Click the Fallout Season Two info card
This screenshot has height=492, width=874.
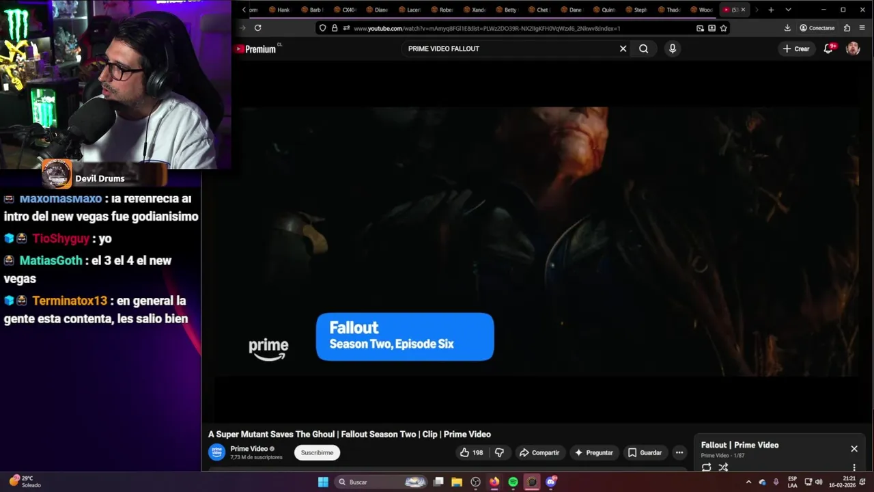(x=405, y=336)
